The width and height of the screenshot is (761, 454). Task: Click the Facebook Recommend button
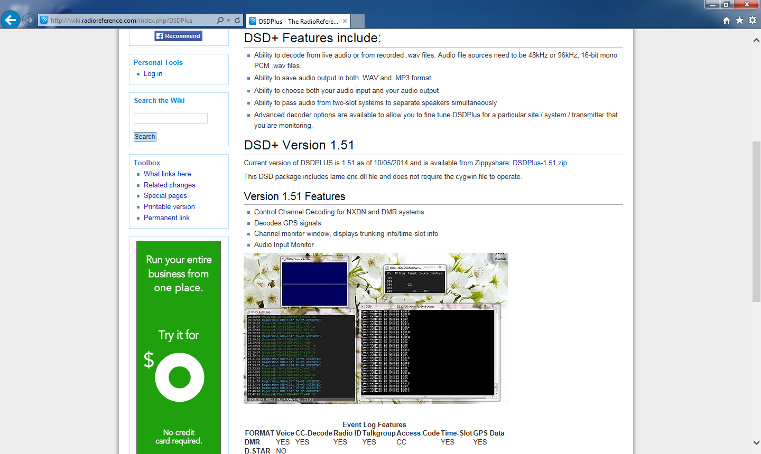tap(179, 36)
